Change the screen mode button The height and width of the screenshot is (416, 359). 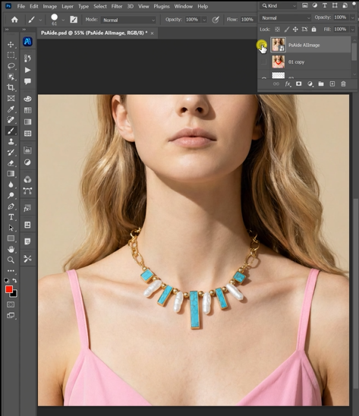pos(11,316)
